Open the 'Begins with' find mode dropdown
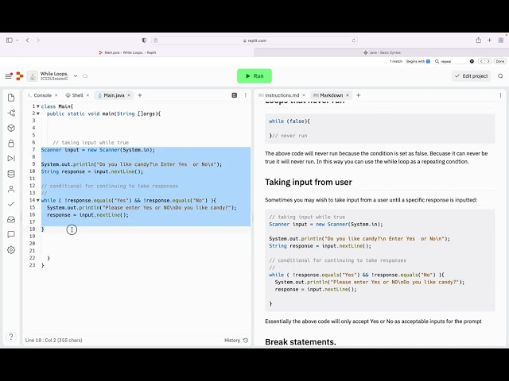Viewport: 509px width, 381px height. coord(418,61)
